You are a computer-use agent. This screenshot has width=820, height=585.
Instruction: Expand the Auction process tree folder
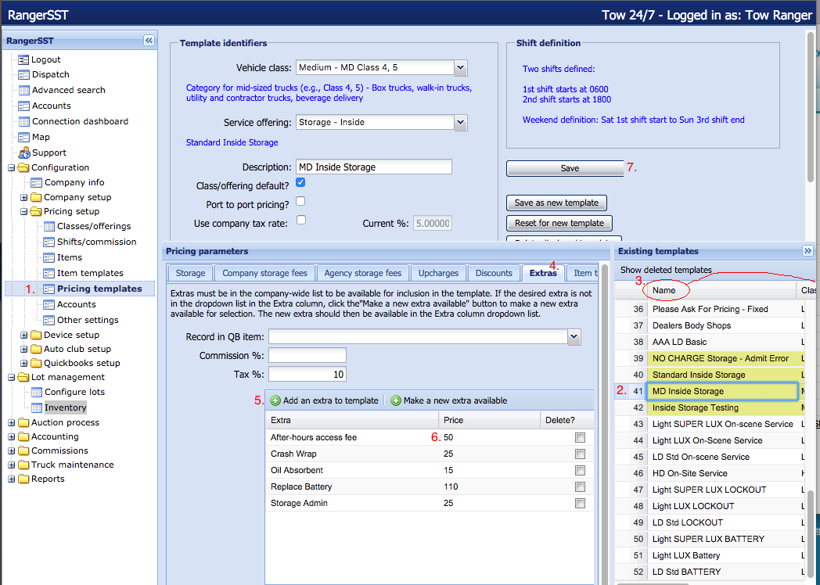pos(12,422)
